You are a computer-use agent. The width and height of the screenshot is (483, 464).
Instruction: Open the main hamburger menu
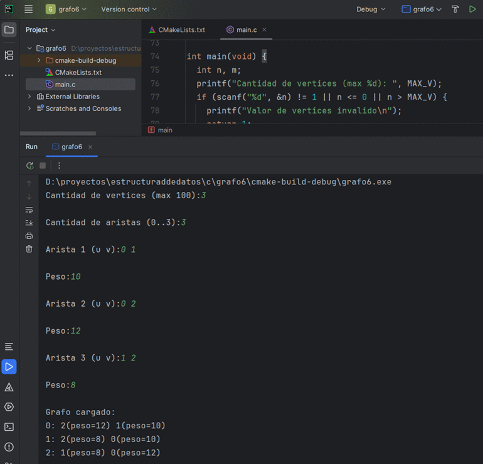28,9
